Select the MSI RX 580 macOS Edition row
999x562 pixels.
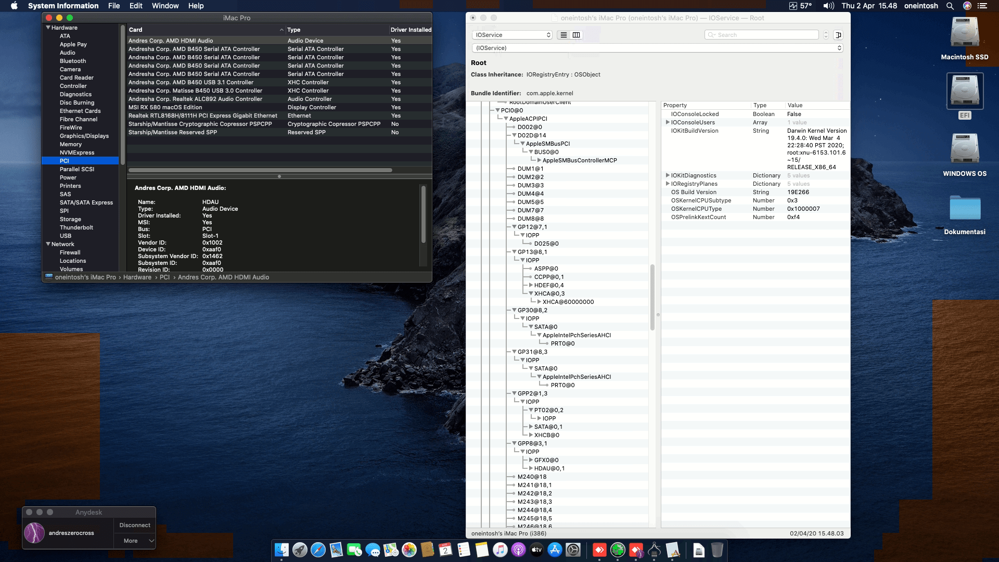[x=279, y=107]
